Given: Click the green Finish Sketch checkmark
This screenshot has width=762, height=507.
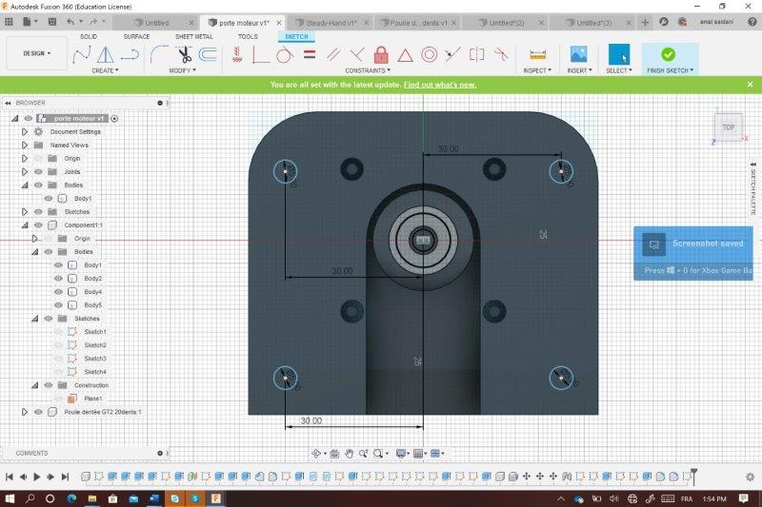Looking at the screenshot, I should click(x=669, y=54).
